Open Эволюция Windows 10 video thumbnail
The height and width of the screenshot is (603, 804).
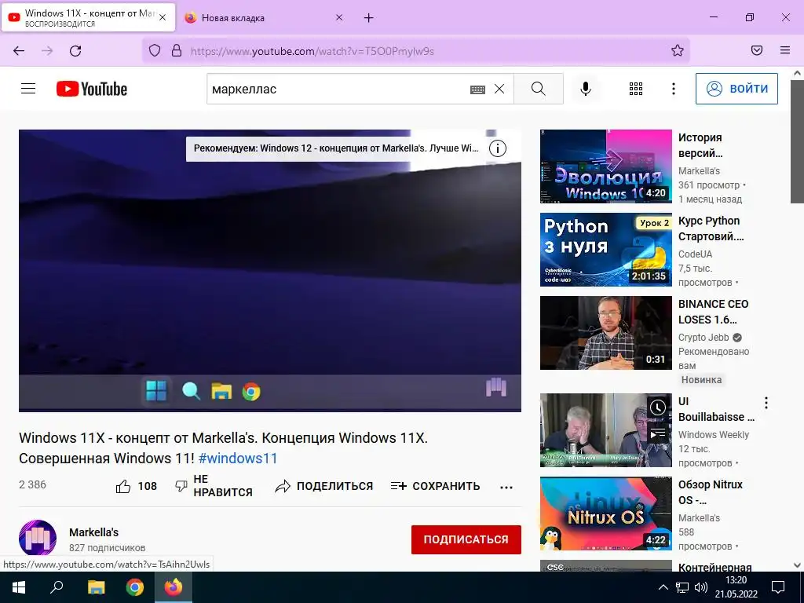(x=605, y=166)
